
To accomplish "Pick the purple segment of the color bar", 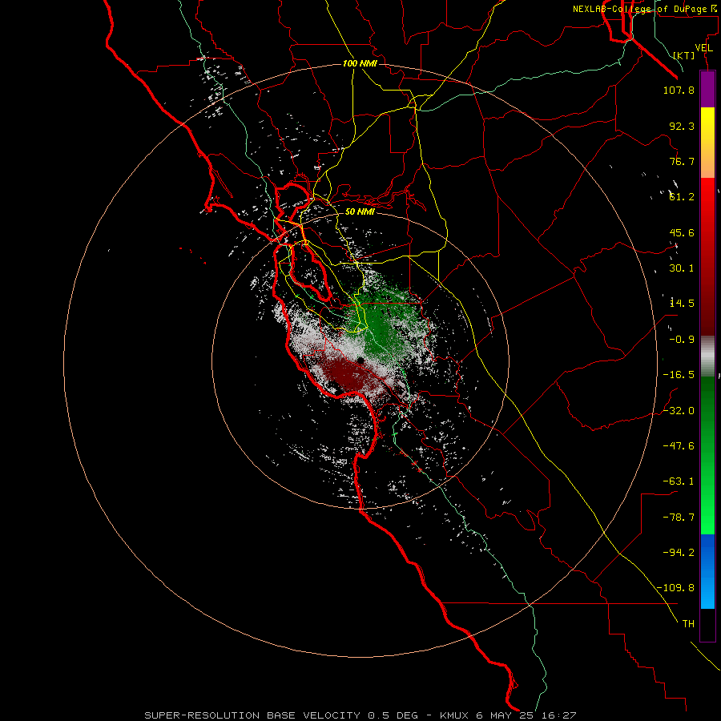I will coord(707,89).
